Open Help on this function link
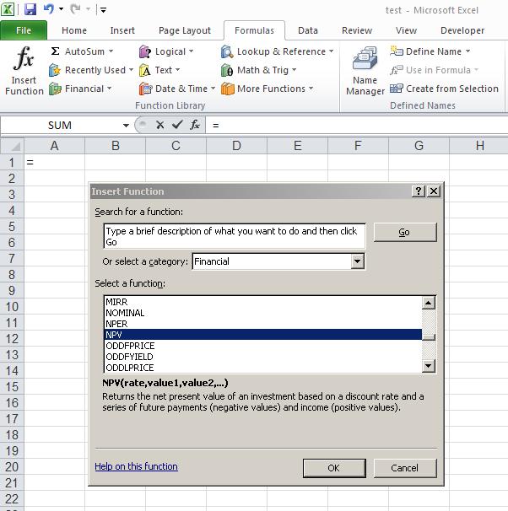Image resolution: width=508 pixels, height=511 pixels. coord(137,466)
